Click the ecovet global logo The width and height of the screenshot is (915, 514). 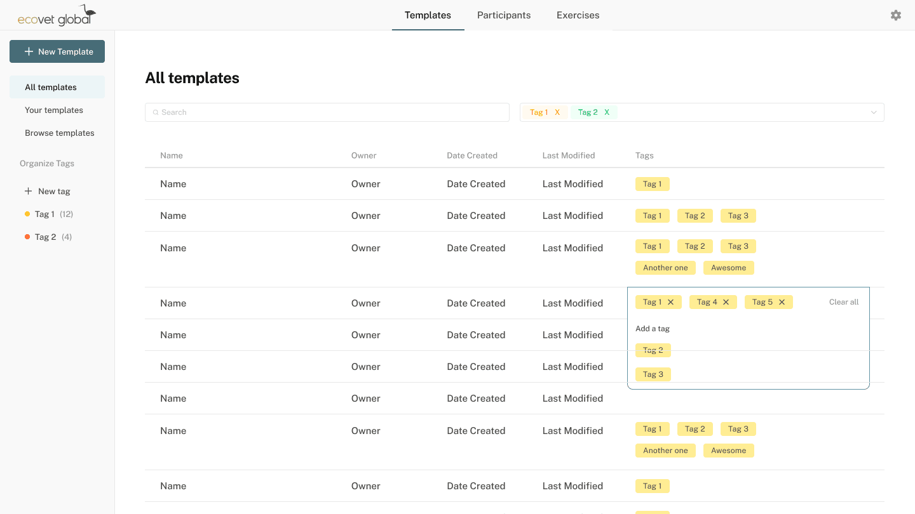[x=57, y=16]
